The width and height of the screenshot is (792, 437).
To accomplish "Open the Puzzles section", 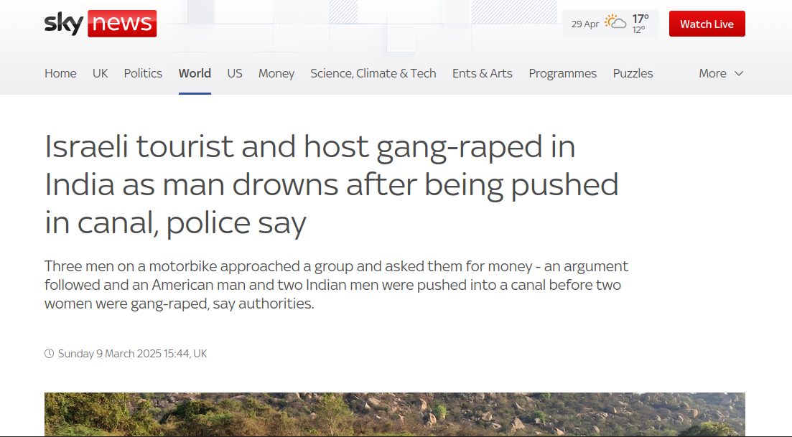I will pos(633,74).
